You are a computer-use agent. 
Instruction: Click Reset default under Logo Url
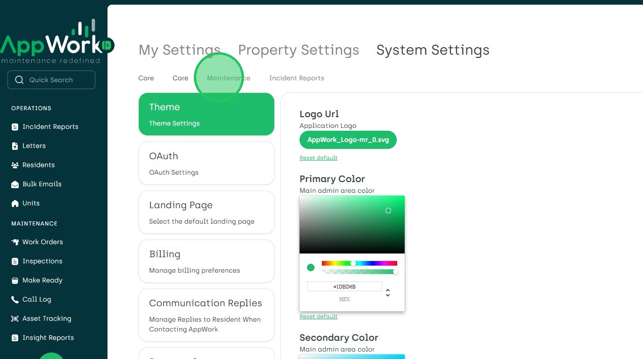coord(318,158)
